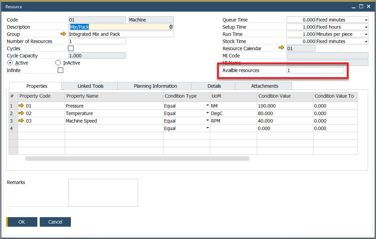Follow Resource Calendar link arrow
This screenshot has width=376, height=239.
click(281, 48)
